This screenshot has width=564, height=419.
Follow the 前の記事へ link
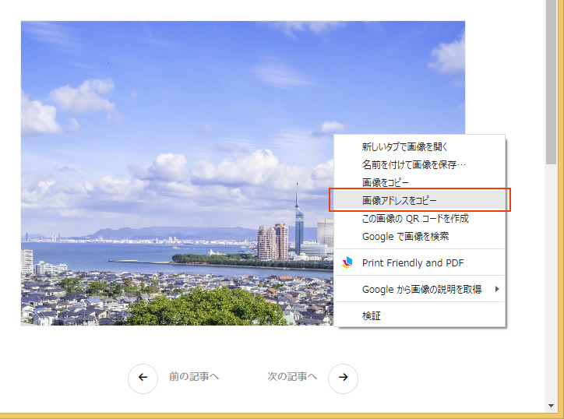[x=194, y=377]
